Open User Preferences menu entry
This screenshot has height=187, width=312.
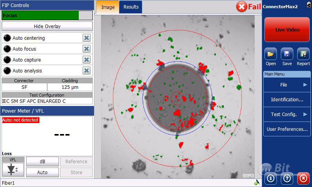287,129
